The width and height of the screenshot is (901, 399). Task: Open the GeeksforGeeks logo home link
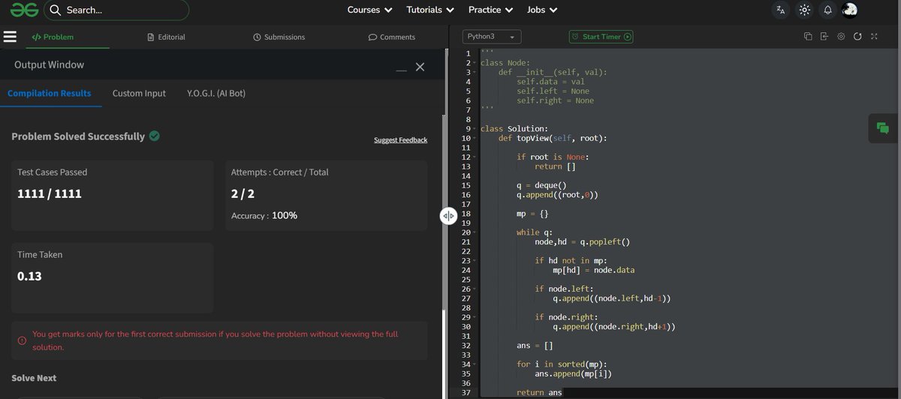point(24,10)
